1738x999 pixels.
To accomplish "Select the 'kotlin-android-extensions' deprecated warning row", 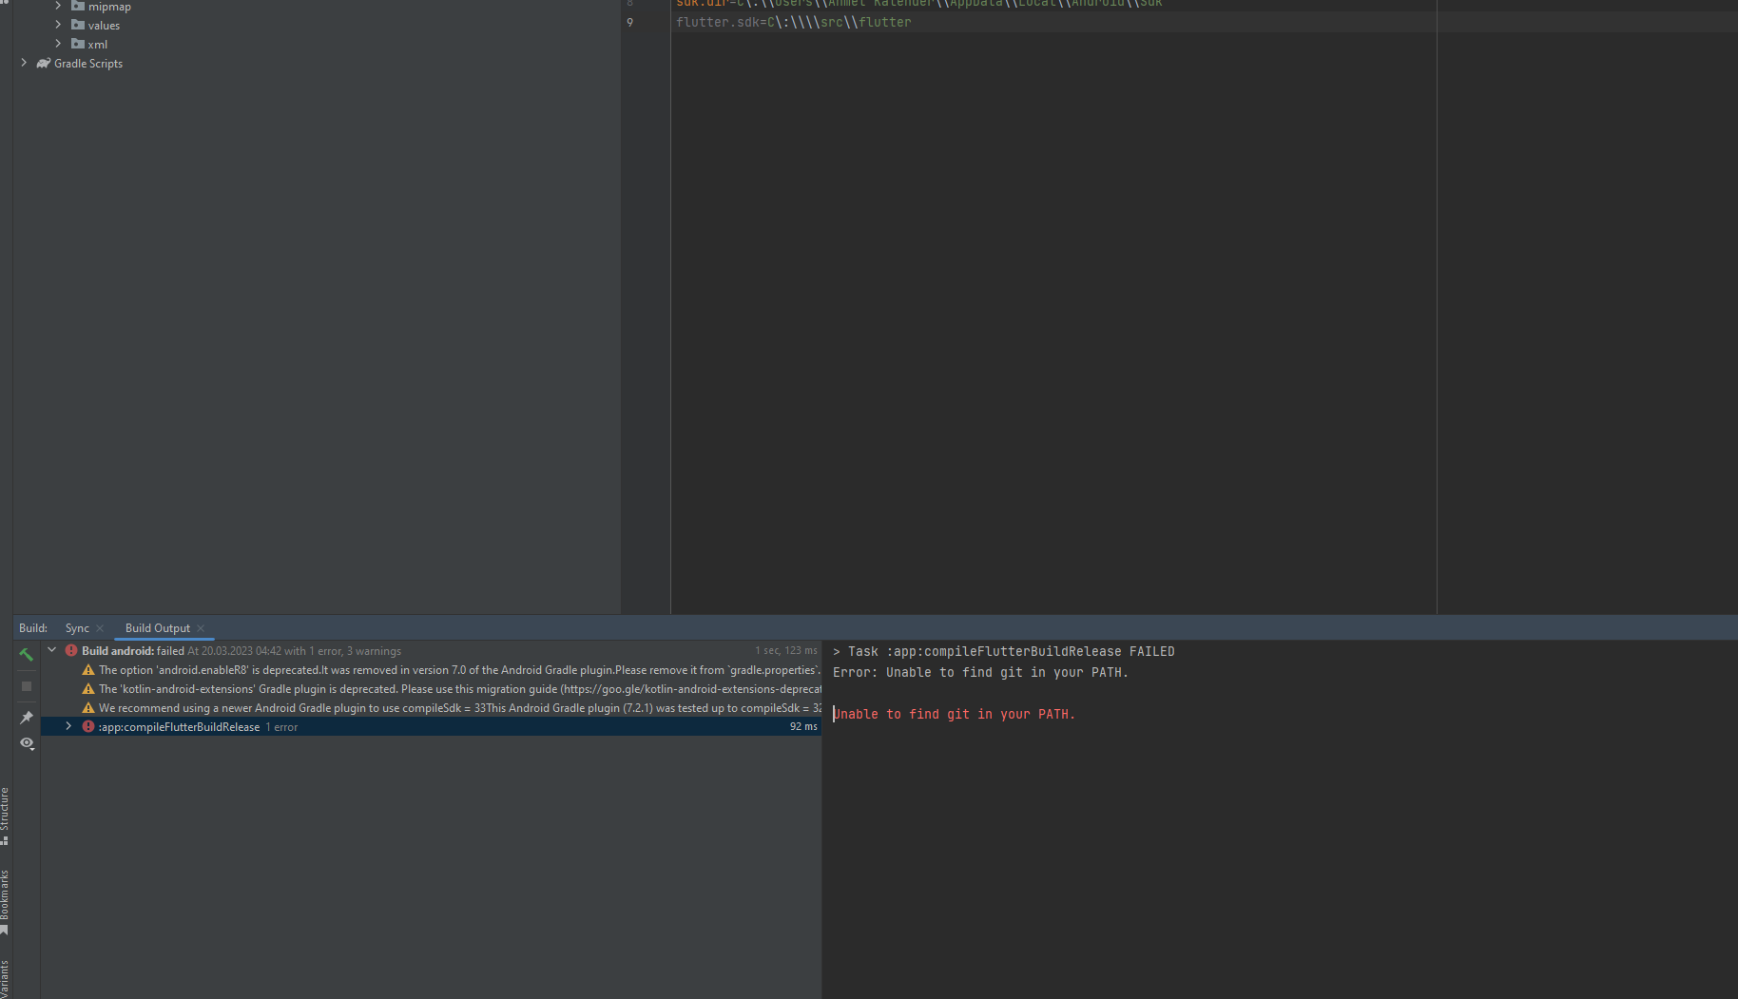I will point(432,688).
